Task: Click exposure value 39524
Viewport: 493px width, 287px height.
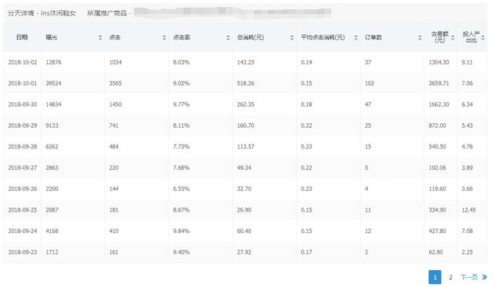Action: 53,83
